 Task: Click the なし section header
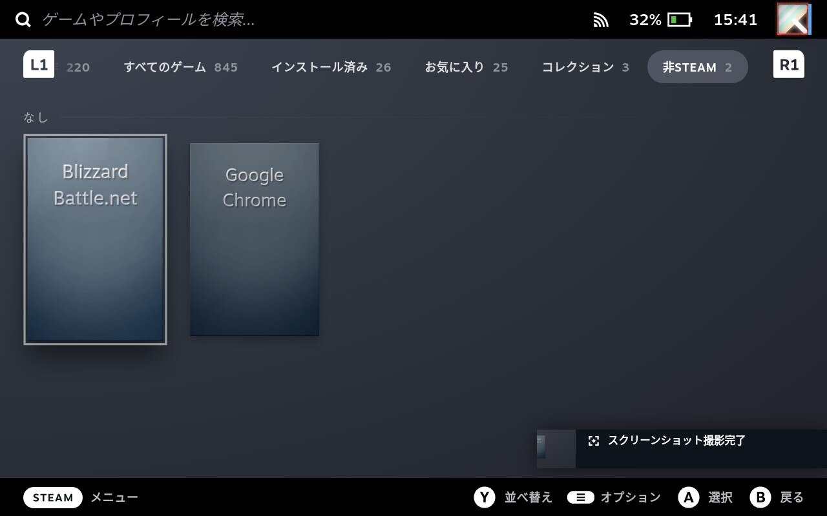(36, 117)
